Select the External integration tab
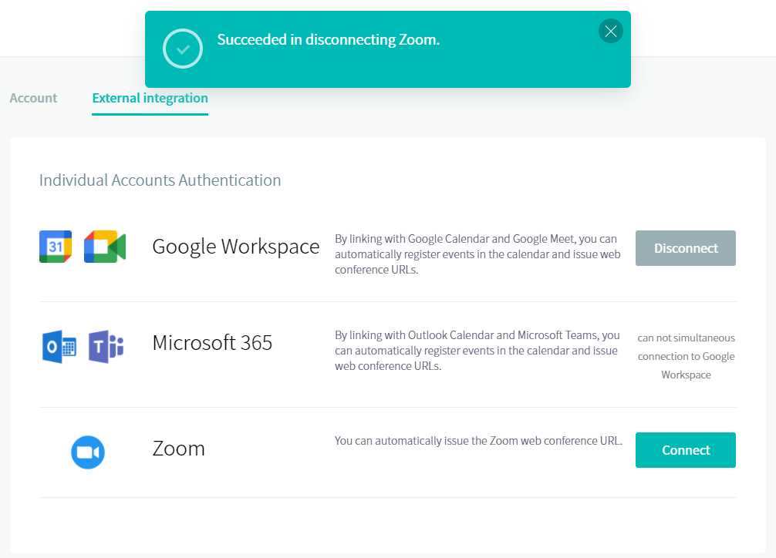The width and height of the screenshot is (776, 558). [x=150, y=98]
